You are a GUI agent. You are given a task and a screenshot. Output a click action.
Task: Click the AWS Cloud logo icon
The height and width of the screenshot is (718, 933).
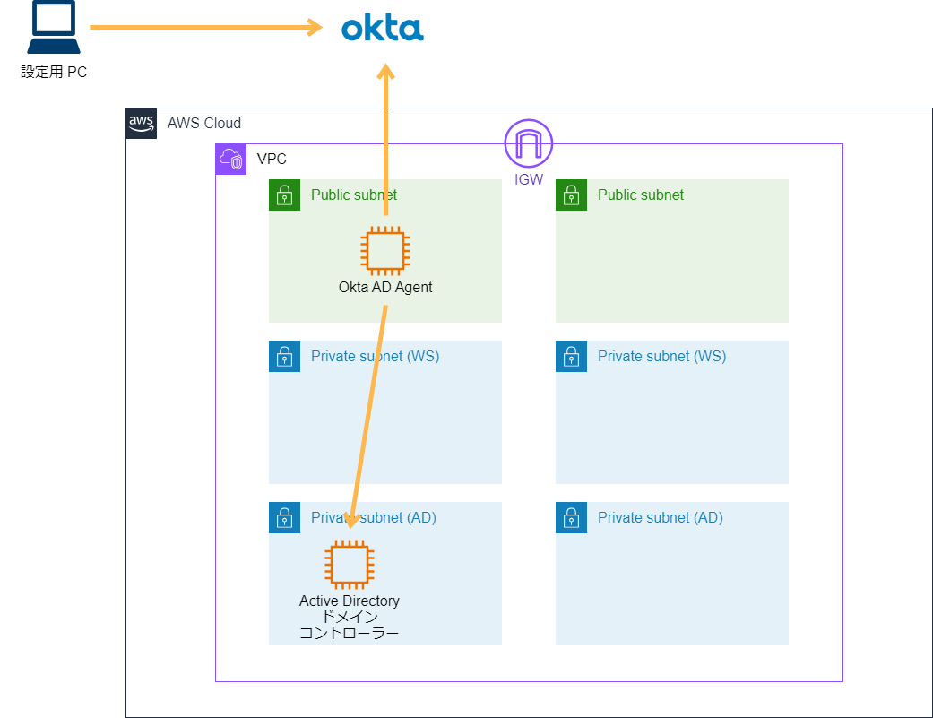point(141,123)
